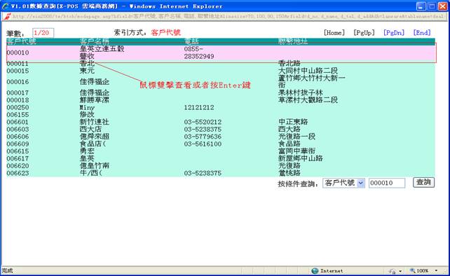
Task: Click address 草漯村大觀路二段
Action: [x=308, y=100]
